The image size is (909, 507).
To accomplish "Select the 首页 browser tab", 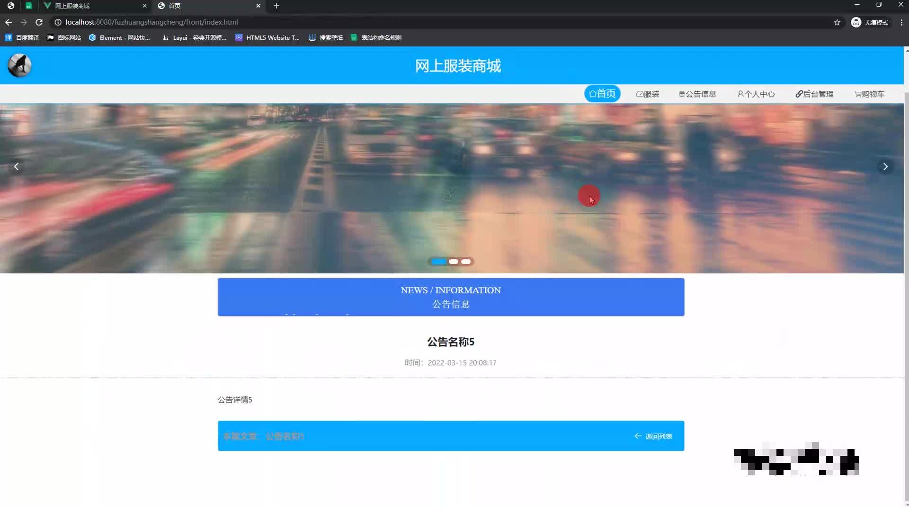I will pos(208,6).
